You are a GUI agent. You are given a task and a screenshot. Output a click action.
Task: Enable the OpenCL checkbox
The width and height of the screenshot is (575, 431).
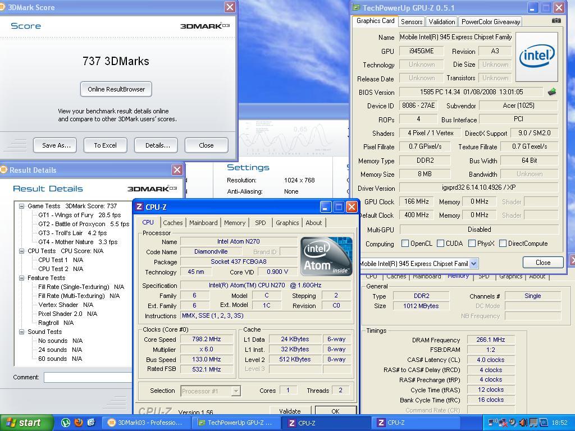(405, 244)
